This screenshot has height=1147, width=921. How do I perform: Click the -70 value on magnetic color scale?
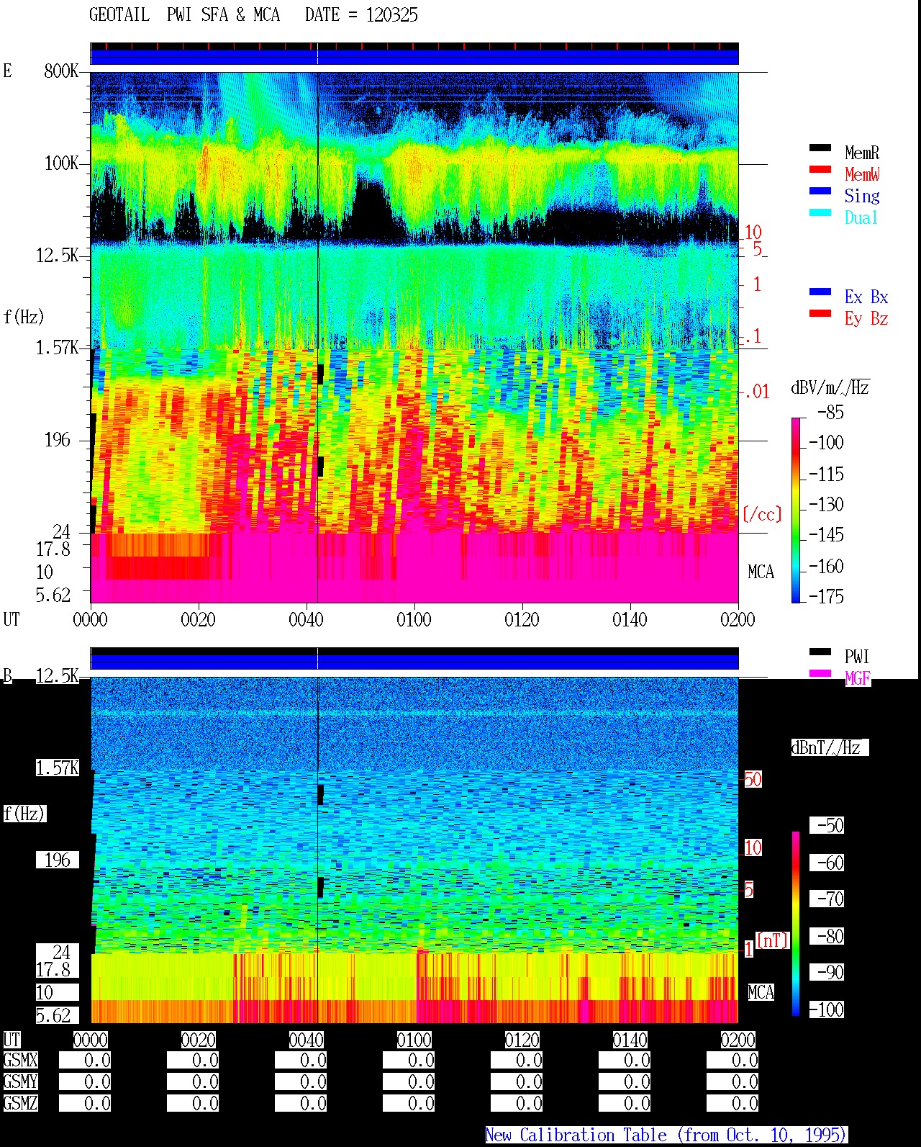point(827,899)
